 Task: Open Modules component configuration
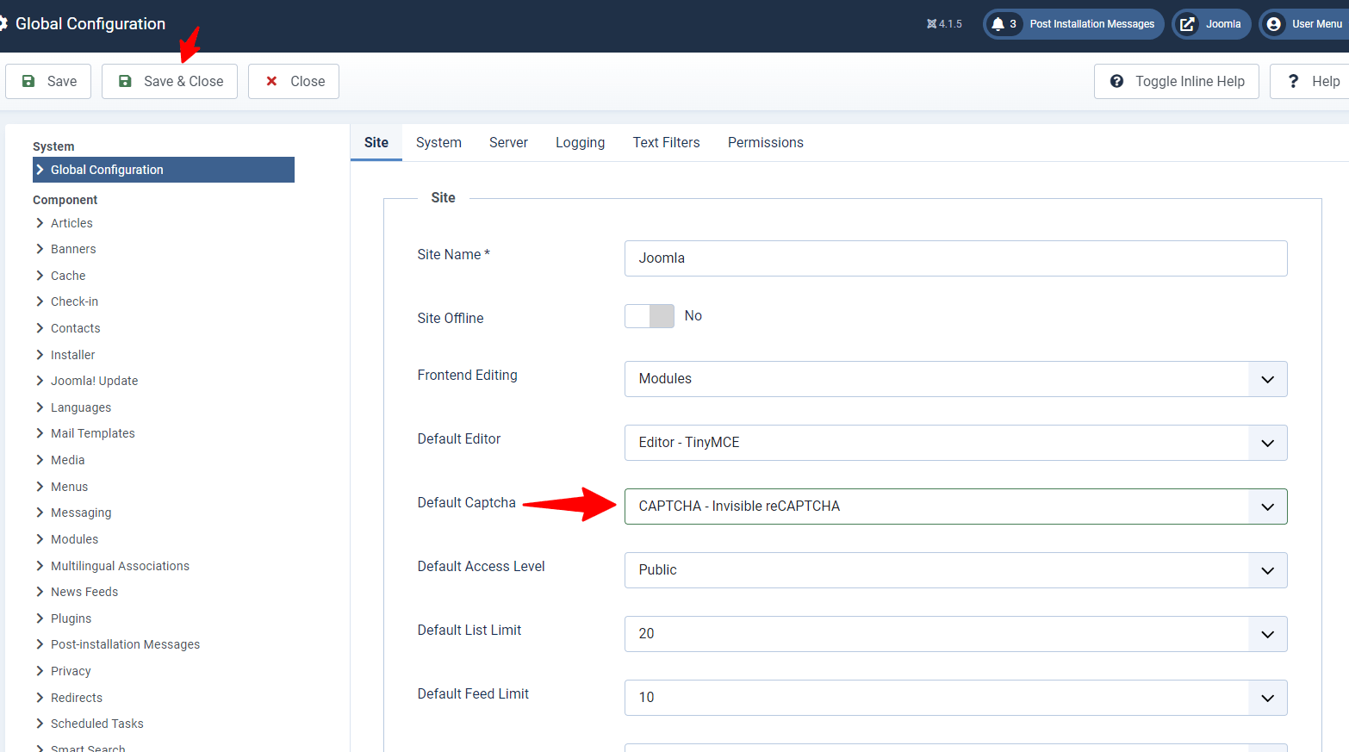pos(74,539)
